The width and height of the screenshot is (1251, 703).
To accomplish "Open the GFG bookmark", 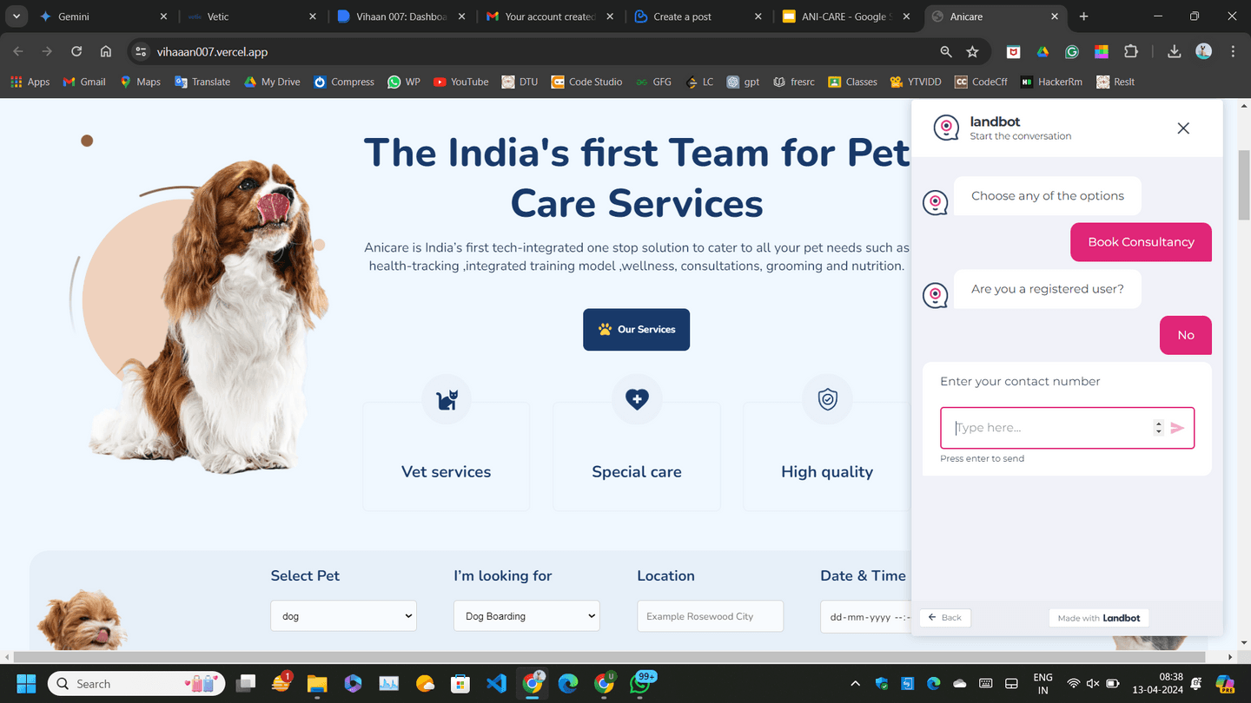I will point(653,82).
